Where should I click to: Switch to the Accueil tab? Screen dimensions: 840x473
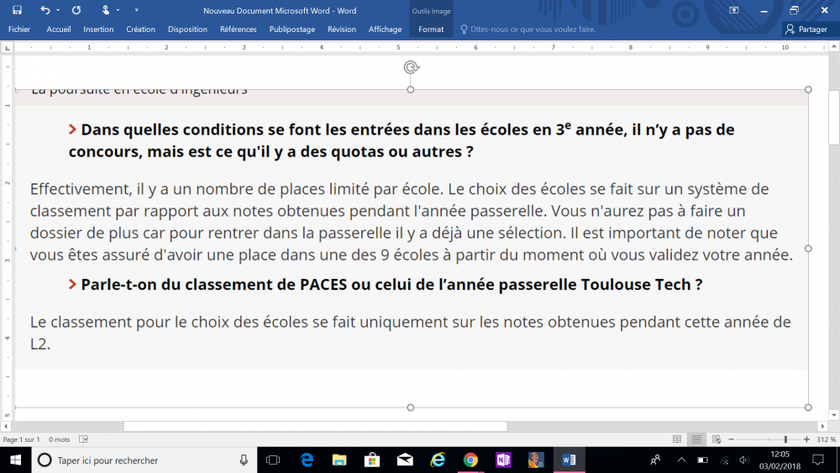[59, 29]
